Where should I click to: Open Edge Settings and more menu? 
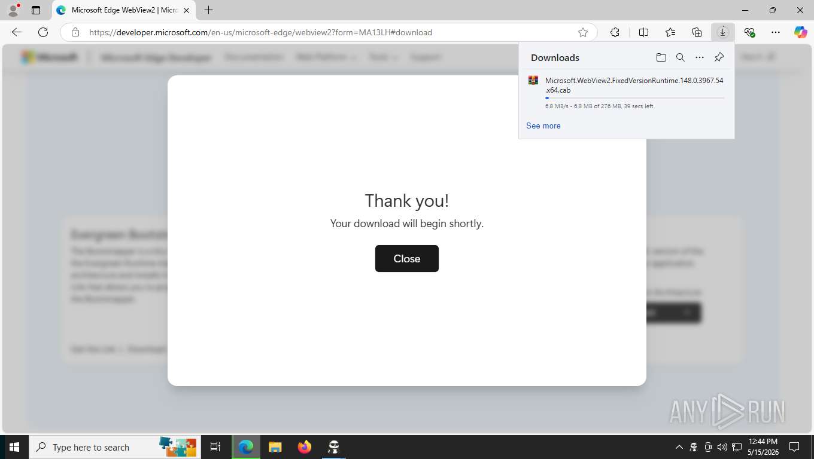776,32
